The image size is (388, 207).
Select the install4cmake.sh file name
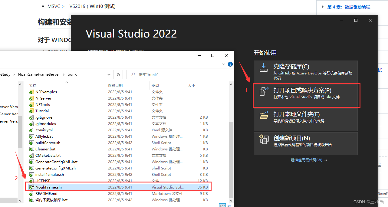pos(50,175)
